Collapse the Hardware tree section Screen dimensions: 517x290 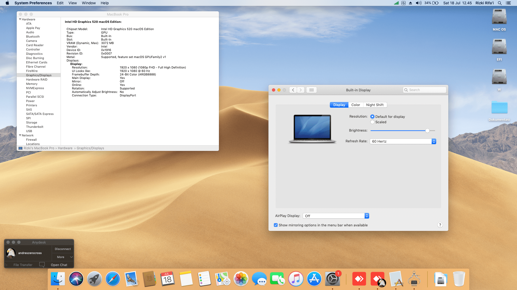pyautogui.click(x=20, y=19)
